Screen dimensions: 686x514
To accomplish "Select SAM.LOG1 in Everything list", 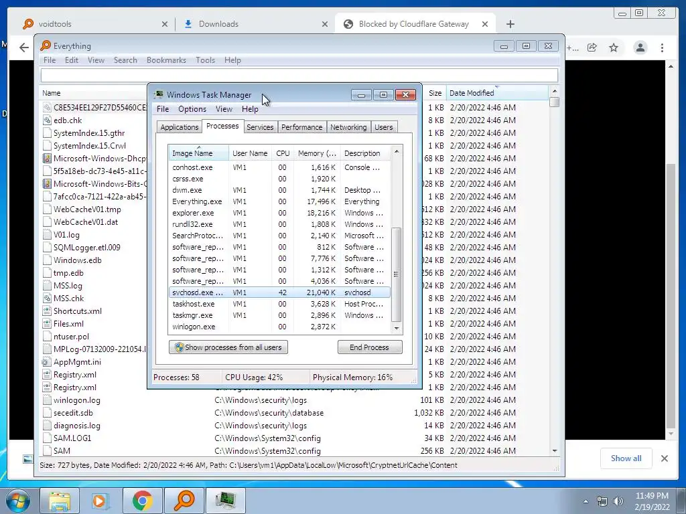I will [x=72, y=438].
